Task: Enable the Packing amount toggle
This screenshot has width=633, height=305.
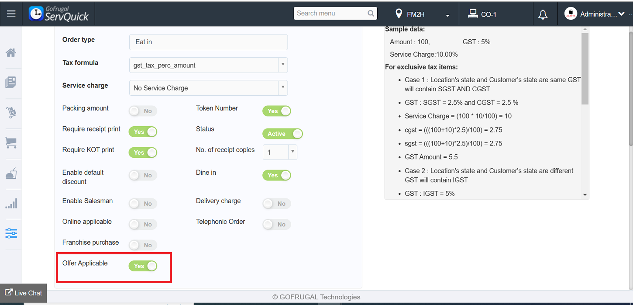Action: point(143,111)
